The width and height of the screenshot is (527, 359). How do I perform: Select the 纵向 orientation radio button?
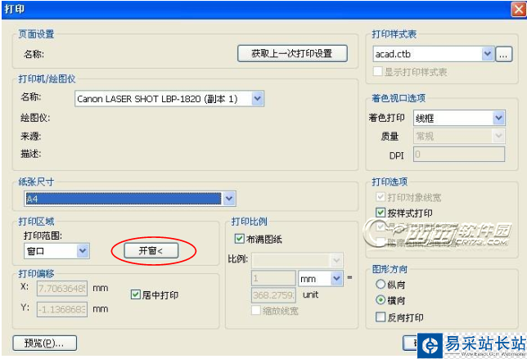click(x=381, y=284)
